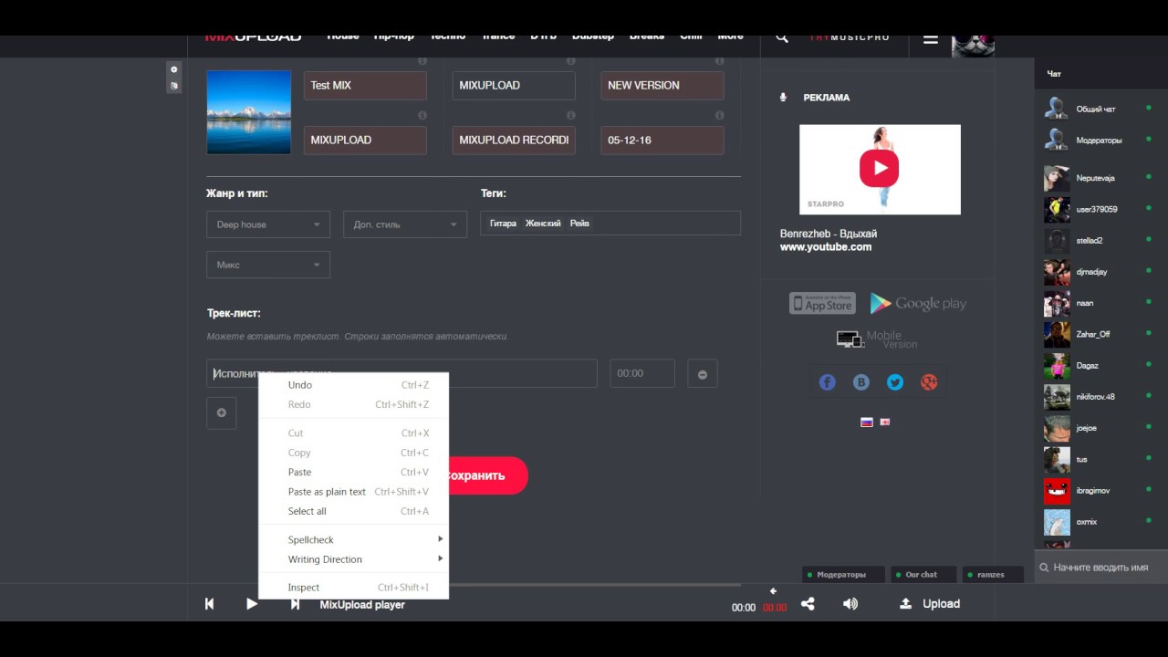Open the Микс type dropdown
This screenshot has width=1168, height=657.
268,265
